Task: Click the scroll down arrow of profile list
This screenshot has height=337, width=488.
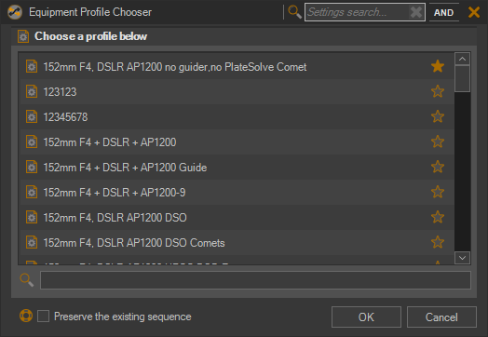Action: (x=463, y=258)
